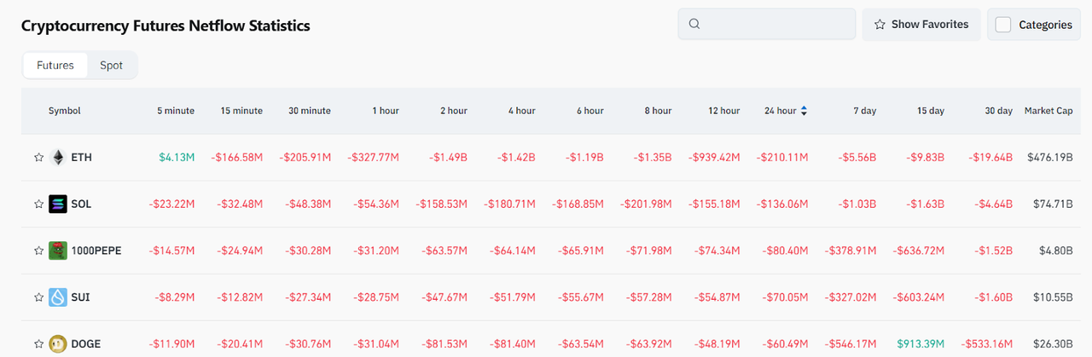This screenshot has width=1092, height=357.
Task: Sort table by 7 day column header
Action: pos(863,111)
